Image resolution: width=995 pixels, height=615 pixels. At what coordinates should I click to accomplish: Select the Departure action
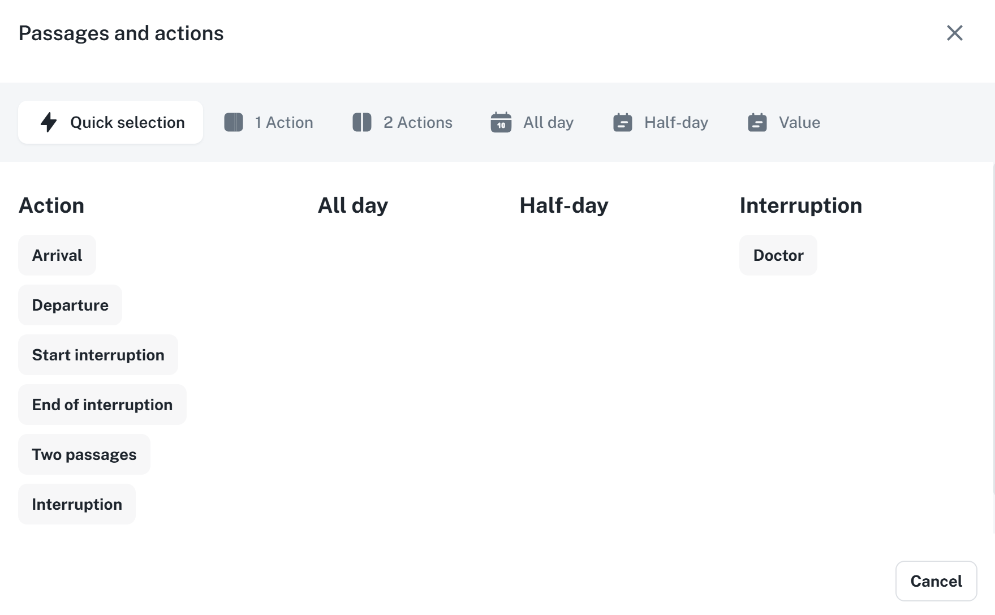tap(70, 305)
